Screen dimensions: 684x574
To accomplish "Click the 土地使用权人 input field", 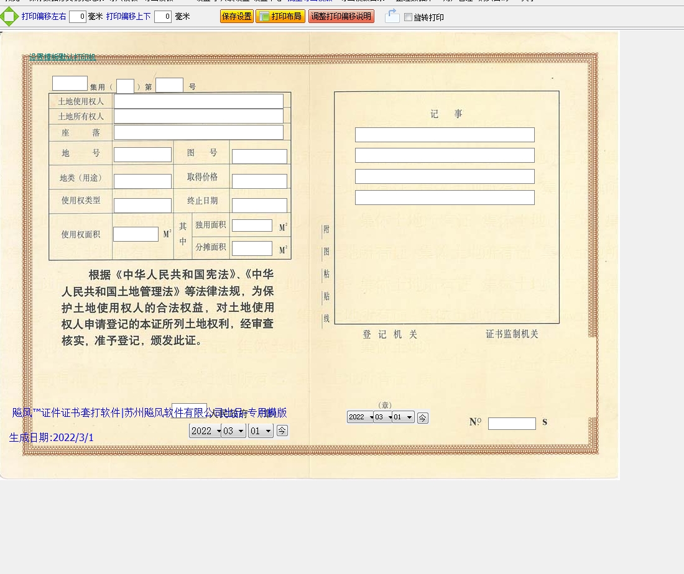I will 198,101.
